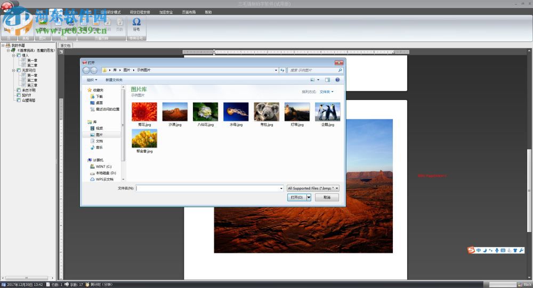The height and width of the screenshot is (288, 533).
Task: Open WPS云文档 cloud location
Action: (102, 179)
